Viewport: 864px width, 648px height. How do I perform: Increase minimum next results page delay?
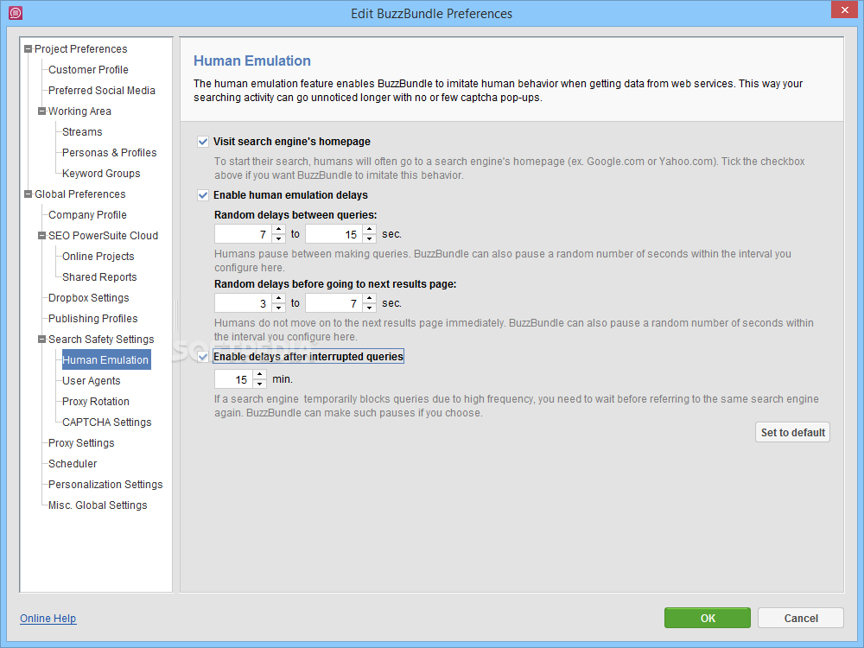pyautogui.click(x=279, y=298)
